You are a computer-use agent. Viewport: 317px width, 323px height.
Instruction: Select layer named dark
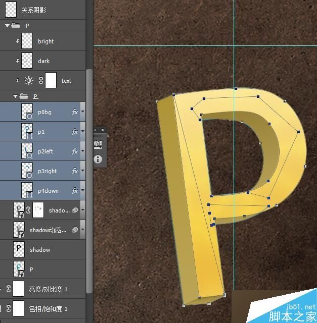[x=43, y=61]
